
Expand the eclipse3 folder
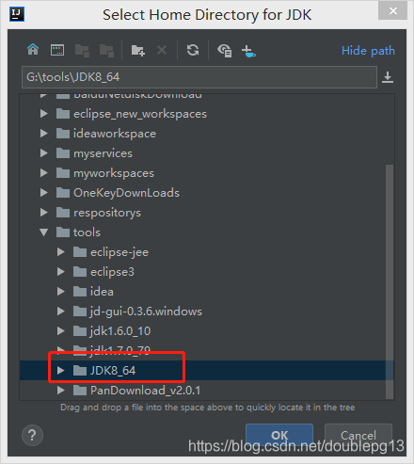click(x=61, y=272)
